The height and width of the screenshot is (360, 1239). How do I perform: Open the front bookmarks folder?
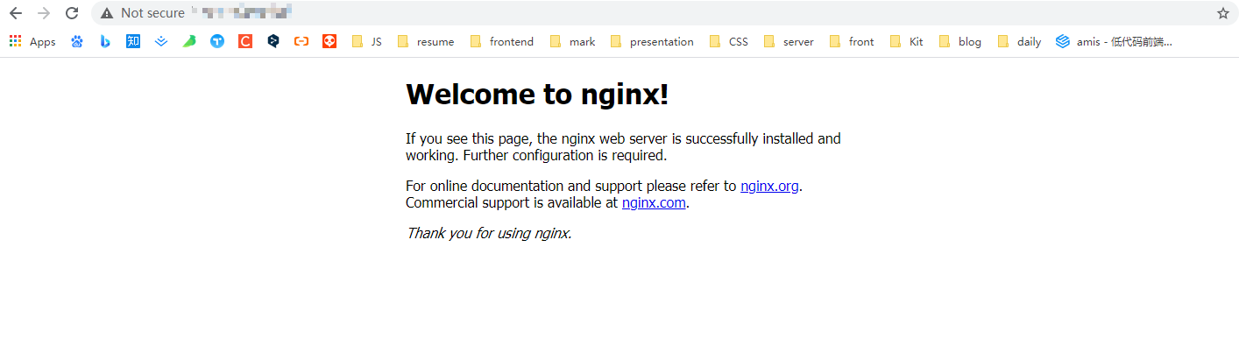click(853, 41)
